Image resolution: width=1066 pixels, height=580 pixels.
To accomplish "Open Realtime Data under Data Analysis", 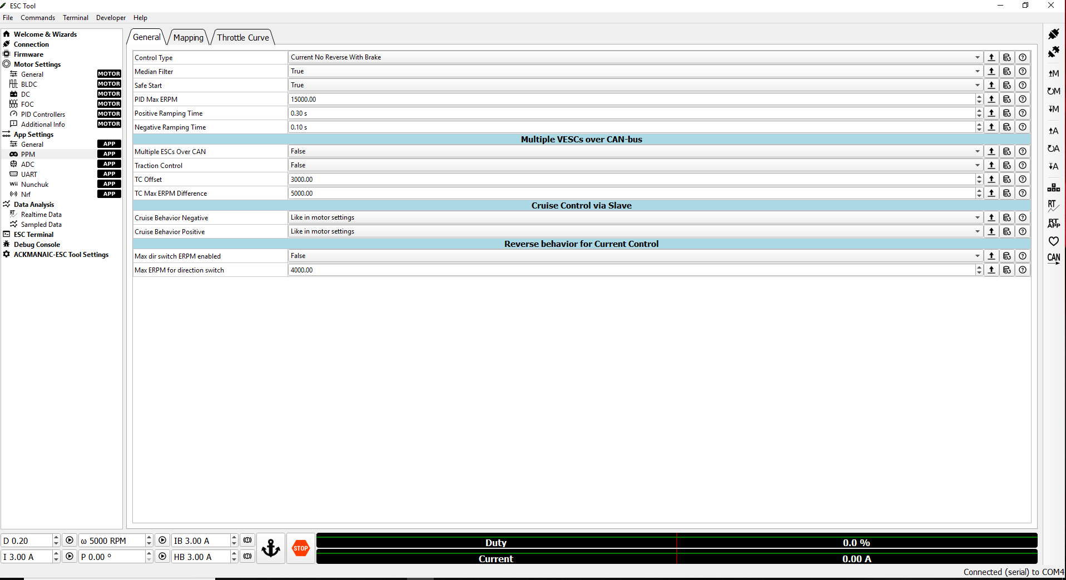I will (41, 215).
